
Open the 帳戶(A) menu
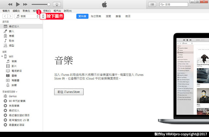[57, 11]
